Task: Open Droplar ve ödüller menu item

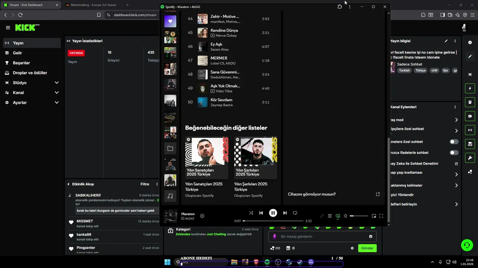Action: click(x=32, y=73)
